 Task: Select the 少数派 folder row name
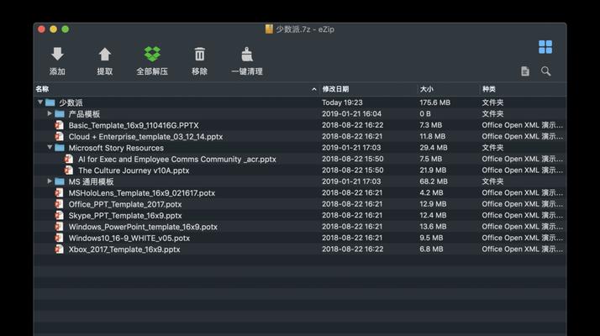71,102
